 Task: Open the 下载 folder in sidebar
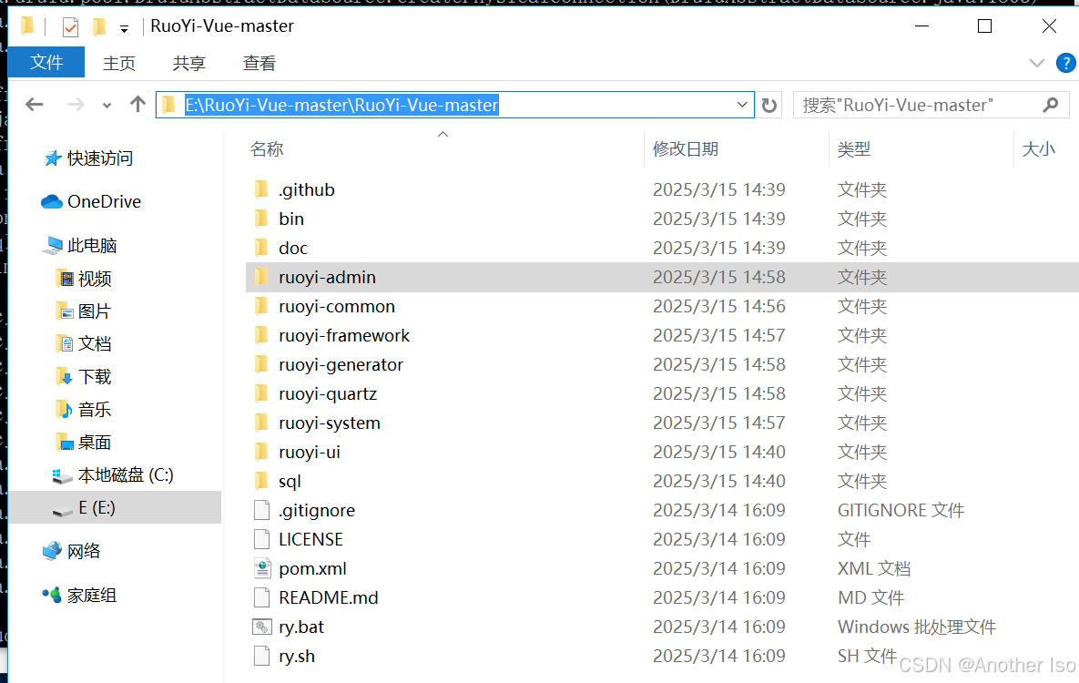(x=83, y=377)
